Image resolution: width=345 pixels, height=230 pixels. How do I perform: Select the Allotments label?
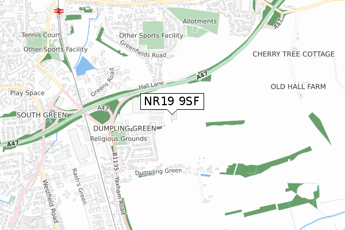[200, 21]
